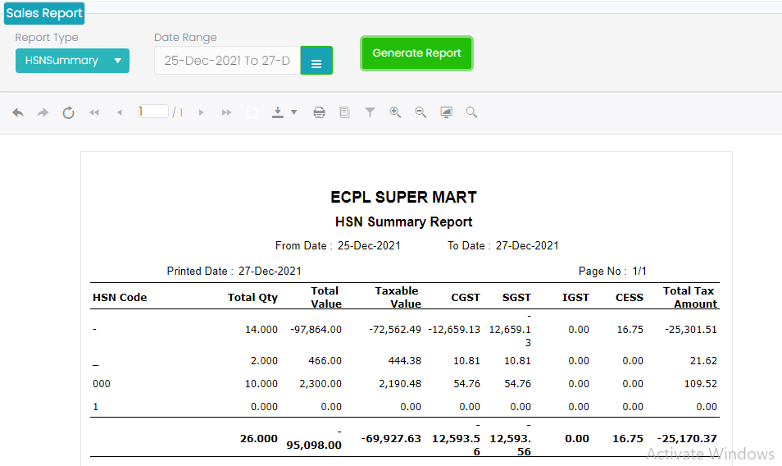Go to previous report page
This screenshot has width=782, height=466.
coord(120,112)
